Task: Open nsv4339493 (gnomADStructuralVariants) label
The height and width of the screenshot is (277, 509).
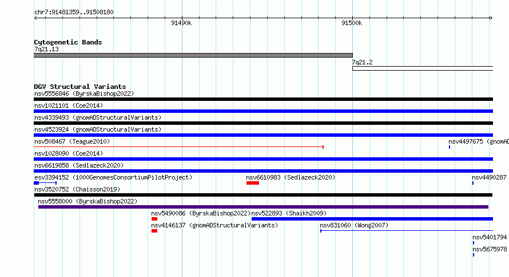Action: click(98, 117)
